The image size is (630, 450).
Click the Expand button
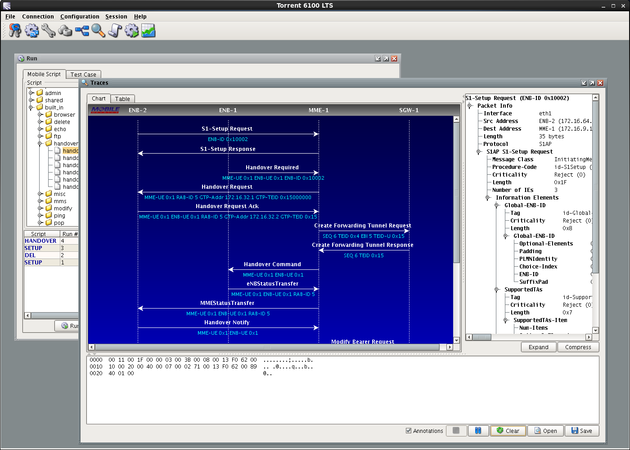[538, 347]
